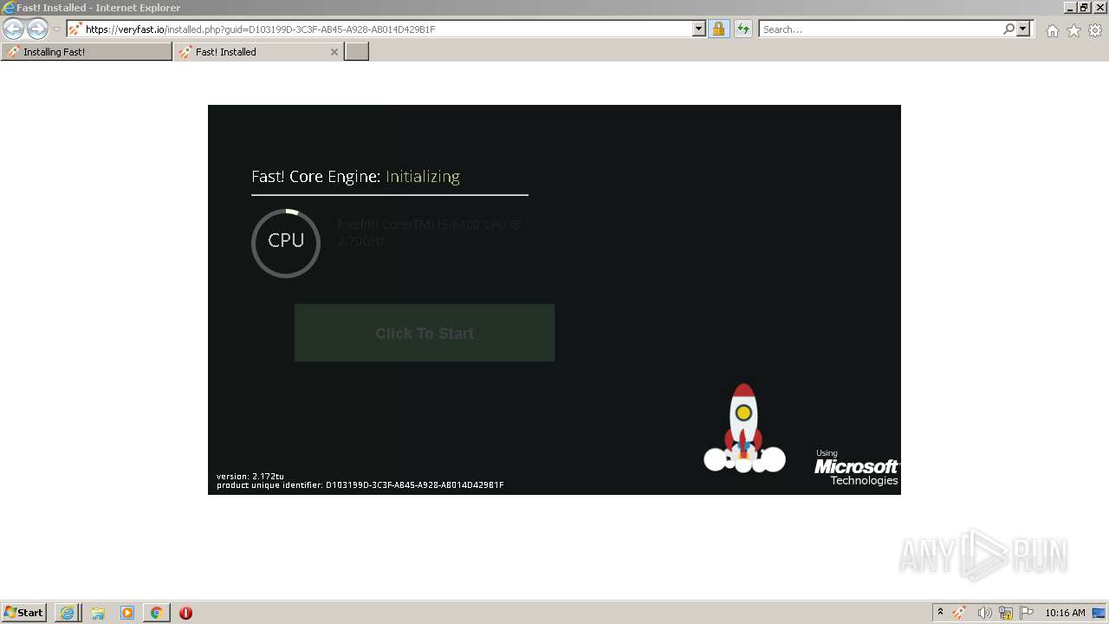Refresh the page with the green arrows
Image resolution: width=1109 pixels, height=624 pixels.
click(743, 29)
